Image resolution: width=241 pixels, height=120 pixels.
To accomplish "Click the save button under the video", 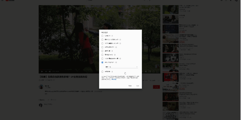I will tap(152, 80).
